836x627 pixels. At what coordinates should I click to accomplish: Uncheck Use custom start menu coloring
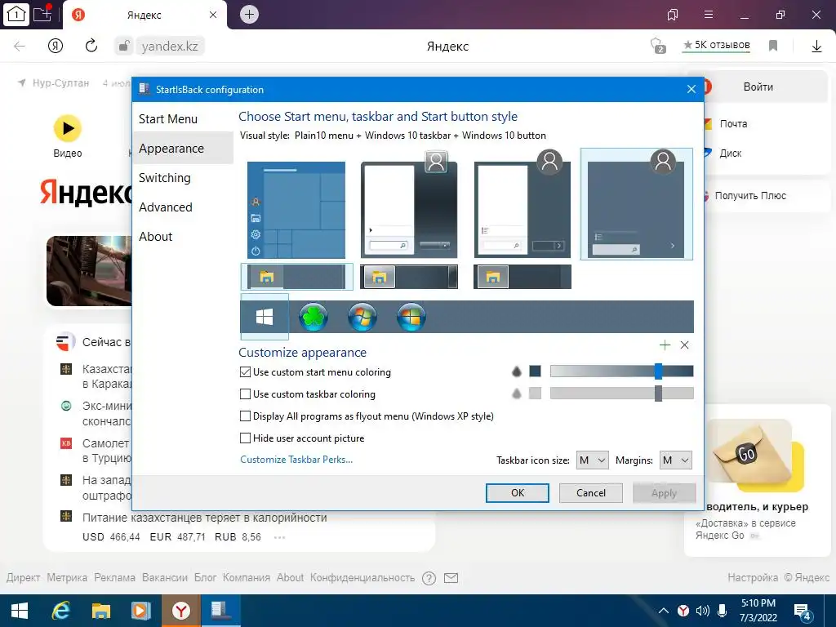(x=245, y=372)
